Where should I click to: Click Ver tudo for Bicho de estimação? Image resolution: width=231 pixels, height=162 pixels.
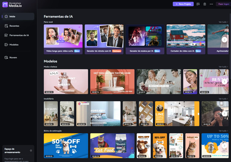click(223, 131)
